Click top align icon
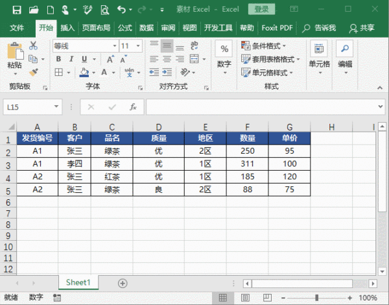The height and width of the screenshot is (305, 389). (x=154, y=43)
